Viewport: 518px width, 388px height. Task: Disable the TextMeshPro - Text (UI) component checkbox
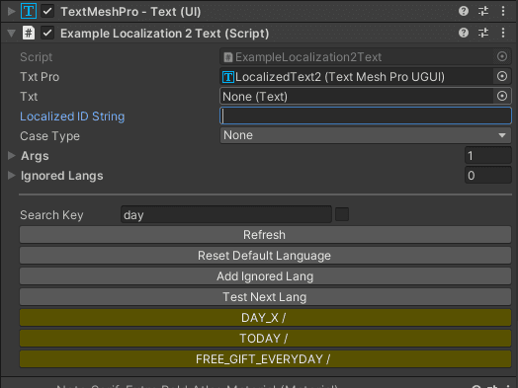47,12
